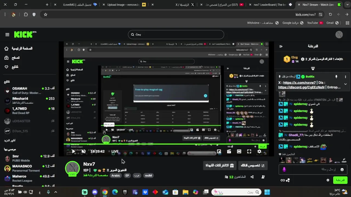
Task: Open the x.com/nxvw7 link
Action: pyautogui.click(x=299, y=83)
